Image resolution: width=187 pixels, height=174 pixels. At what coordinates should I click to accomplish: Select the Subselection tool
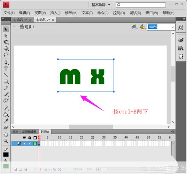pyautogui.click(x=6, y=36)
